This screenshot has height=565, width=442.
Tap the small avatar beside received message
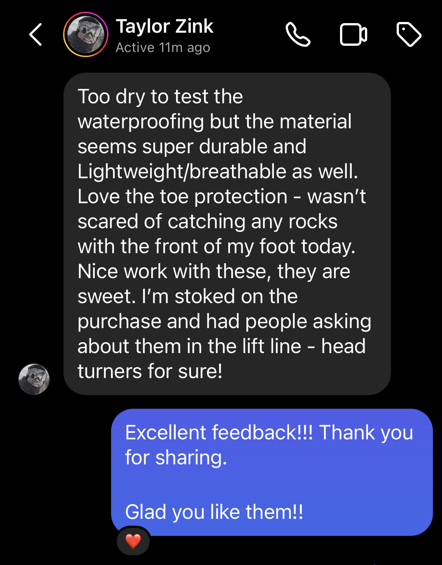pos(34,379)
